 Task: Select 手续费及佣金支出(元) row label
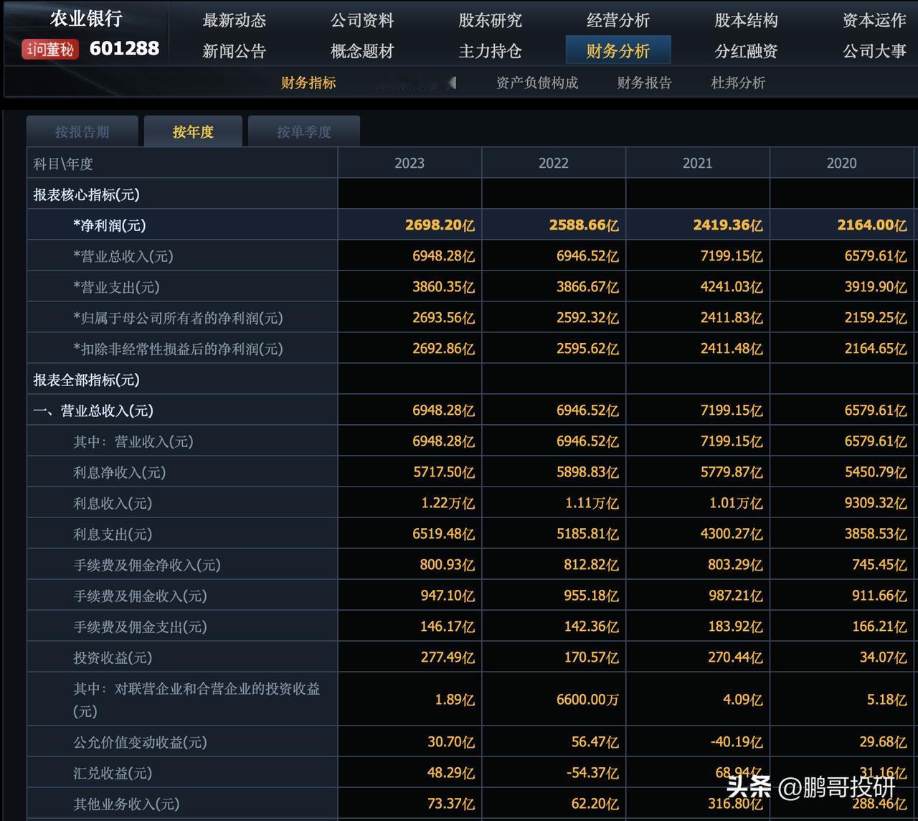[x=140, y=627]
